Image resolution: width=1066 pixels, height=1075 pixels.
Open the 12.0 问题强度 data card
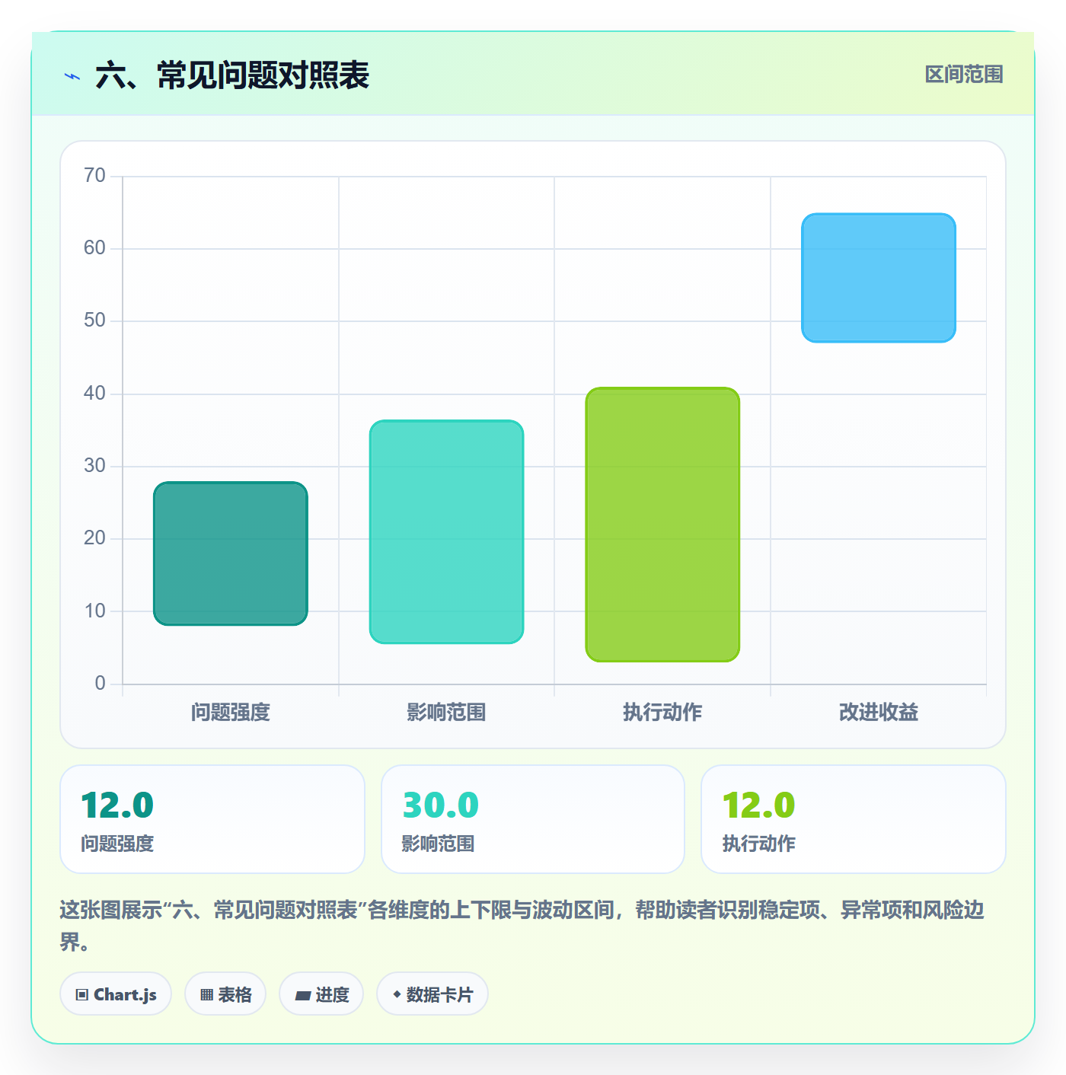[212, 819]
